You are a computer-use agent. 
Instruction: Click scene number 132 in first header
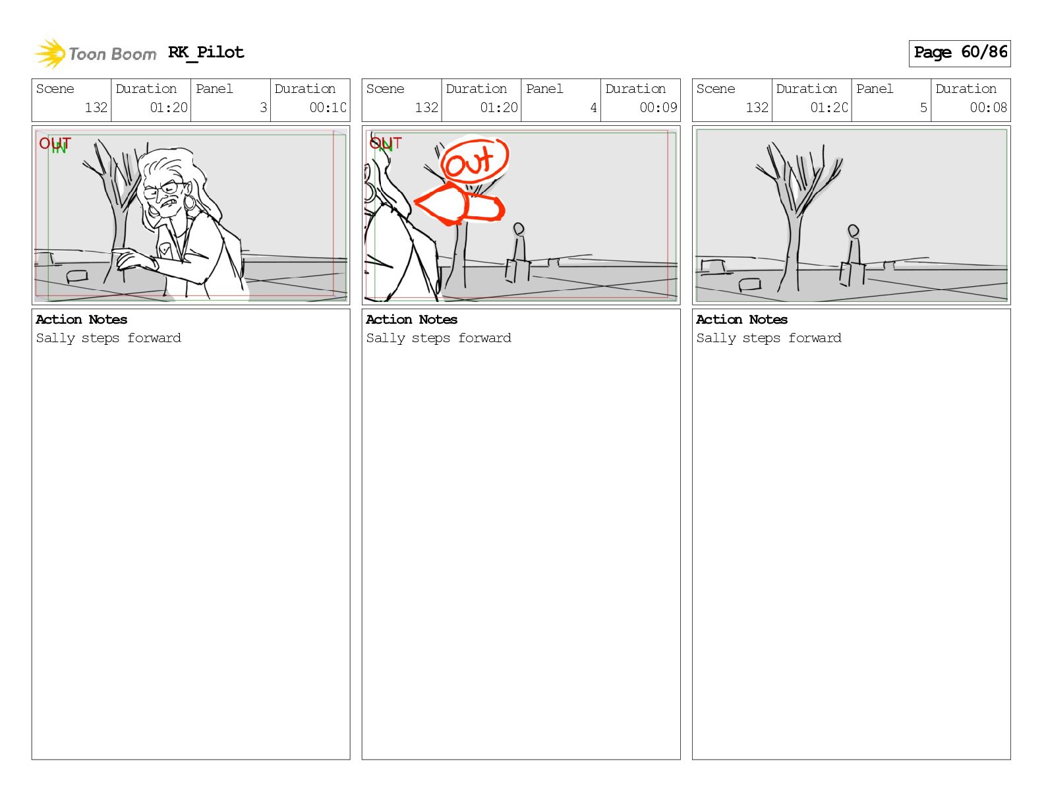pos(96,107)
